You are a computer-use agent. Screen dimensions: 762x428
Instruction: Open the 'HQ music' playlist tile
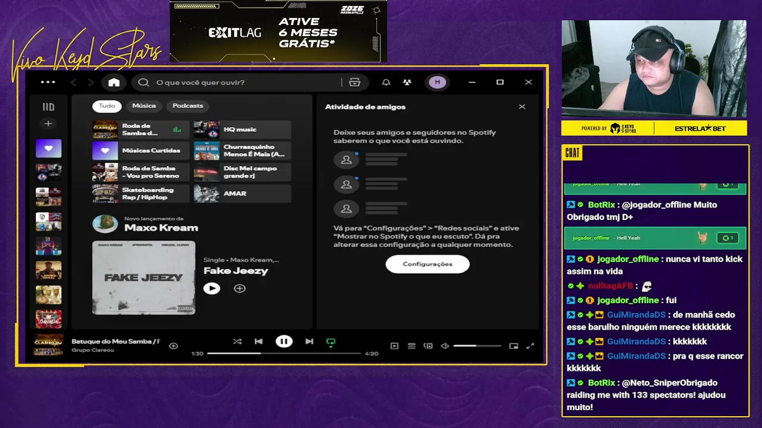pos(242,130)
